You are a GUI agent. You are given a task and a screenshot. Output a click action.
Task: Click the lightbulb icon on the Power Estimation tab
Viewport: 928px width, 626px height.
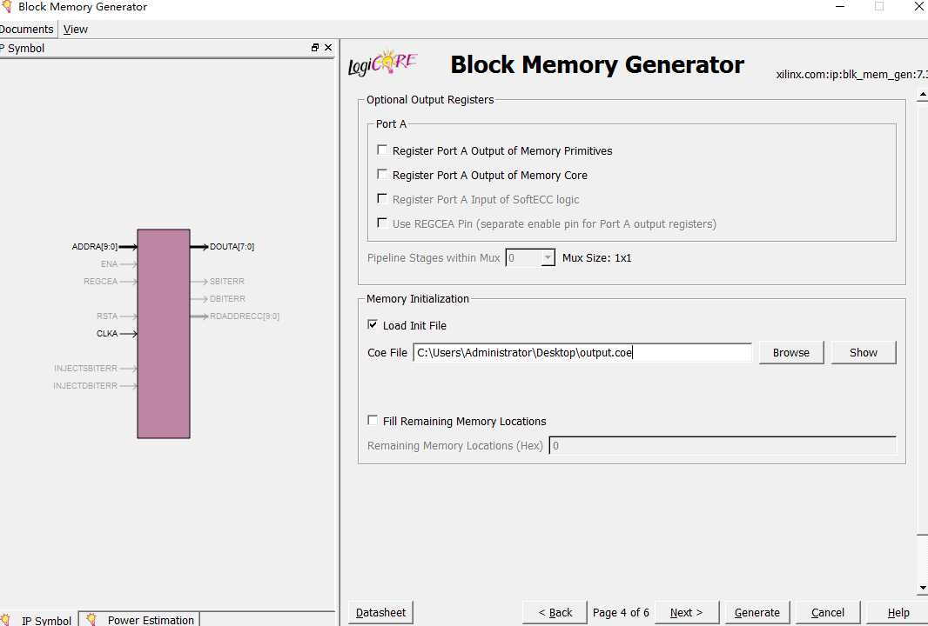91,619
